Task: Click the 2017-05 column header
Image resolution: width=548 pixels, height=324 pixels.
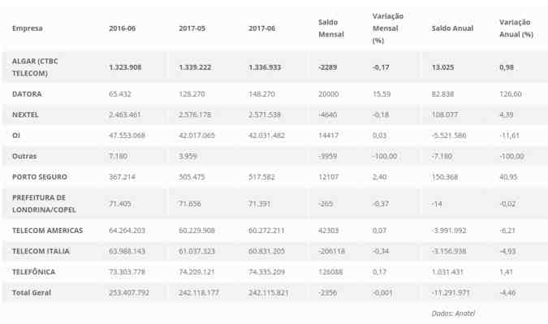Action: 192,28
